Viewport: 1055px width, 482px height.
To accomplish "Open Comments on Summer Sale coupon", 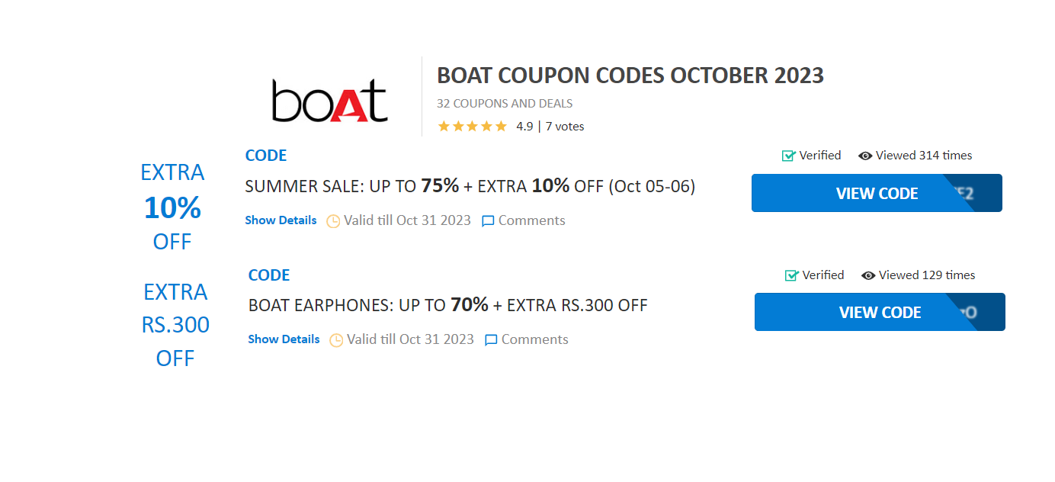I will (x=531, y=220).
